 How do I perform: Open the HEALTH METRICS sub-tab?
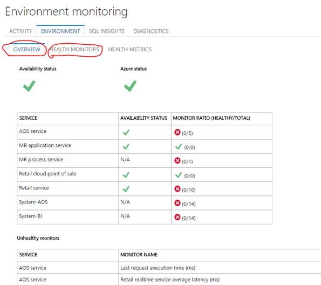[x=130, y=49]
